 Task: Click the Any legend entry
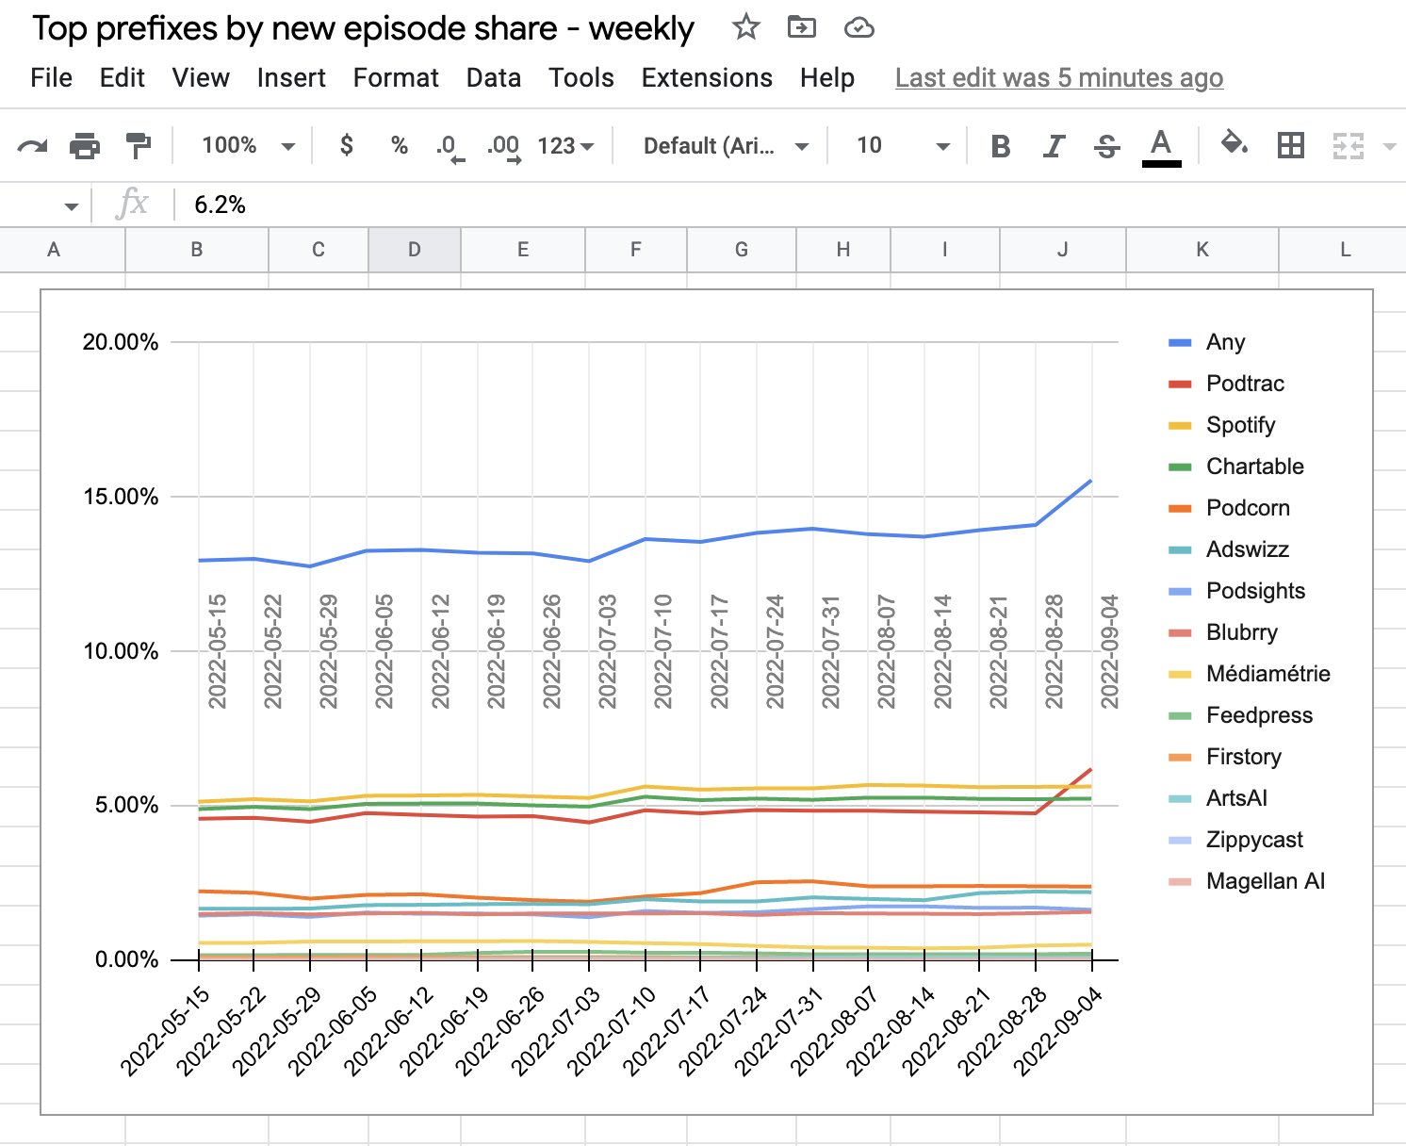point(1207,342)
